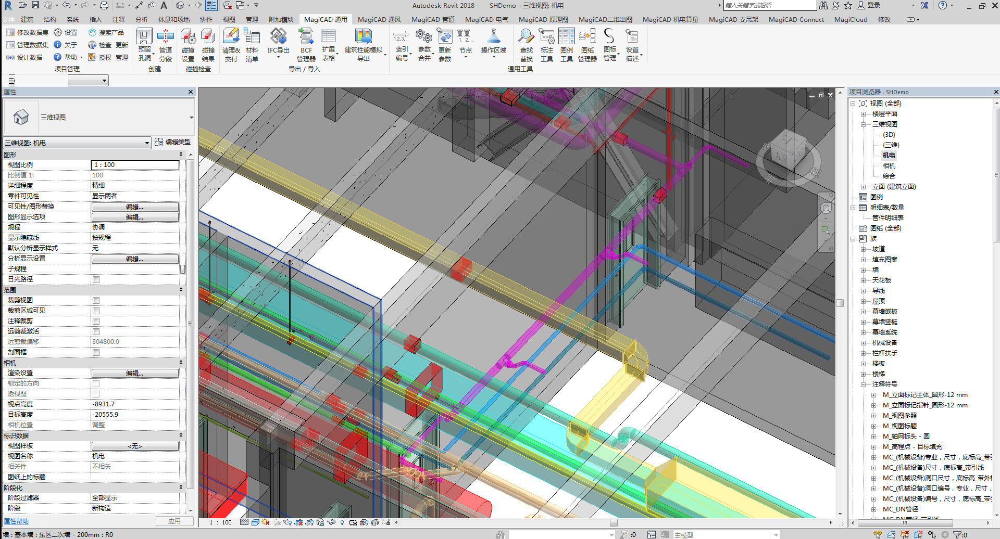Enable the 裁剪视图 checkbox

tap(96, 300)
